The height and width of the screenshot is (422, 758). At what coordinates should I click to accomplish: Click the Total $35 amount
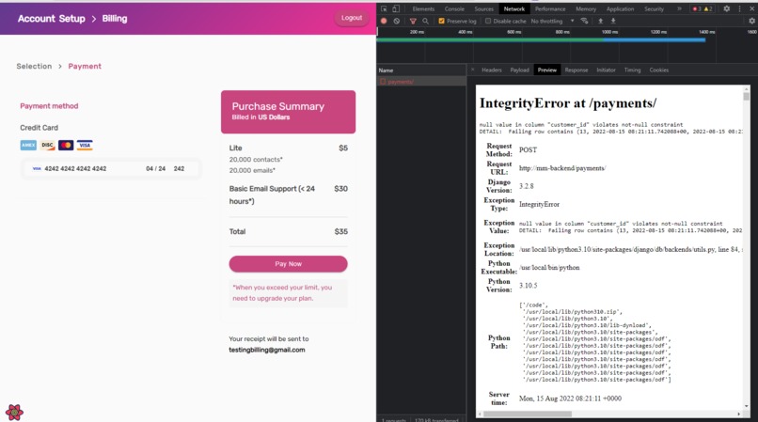coord(340,231)
